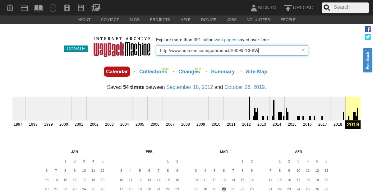Open the Internet Archive home icon
Image resolution: width=373 pixels, height=195 pixels.
tap(10, 8)
